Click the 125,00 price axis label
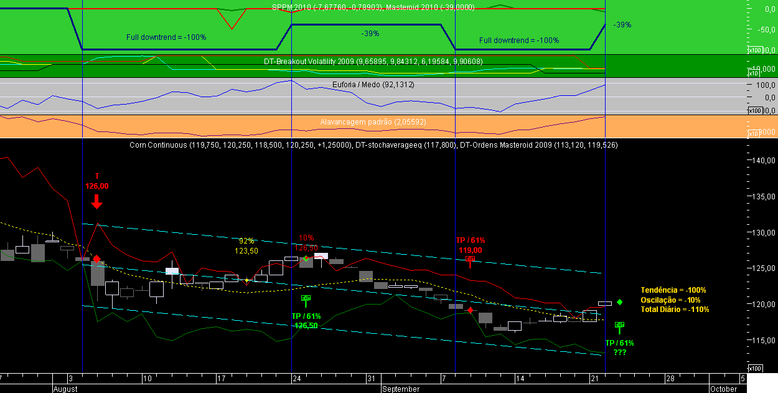Image resolution: width=778 pixels, height=393 pixels. [x=762, y=268]
